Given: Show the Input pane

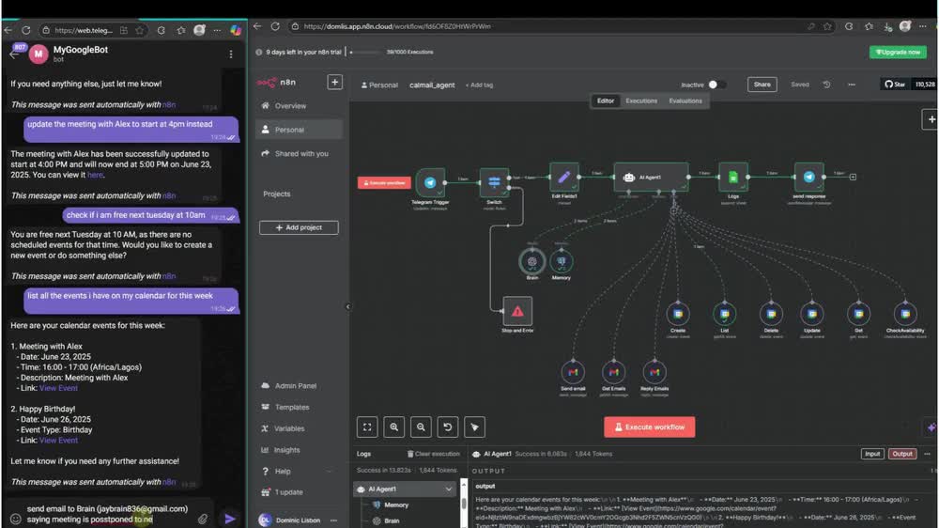Looking at the screenshot, I should pos(872,454).
